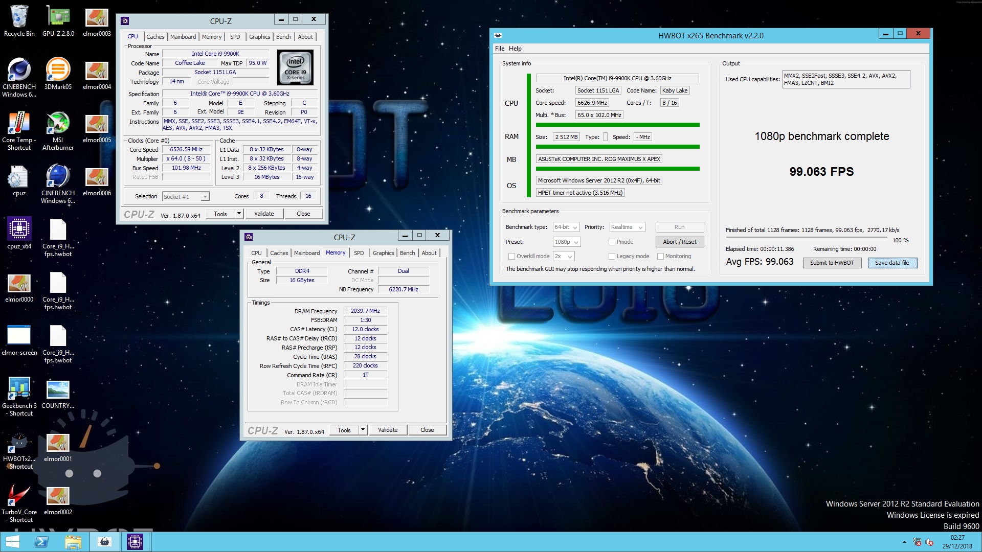Open PowerShell from the taskbar
Screen dimensions: 982x552
coord(42,542)
